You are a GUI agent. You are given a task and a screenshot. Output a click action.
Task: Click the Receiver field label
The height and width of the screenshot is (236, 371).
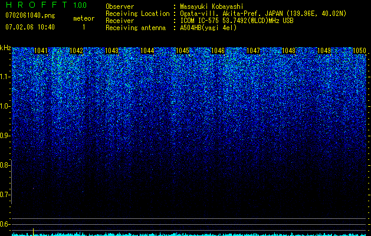[x=120, y=21]
